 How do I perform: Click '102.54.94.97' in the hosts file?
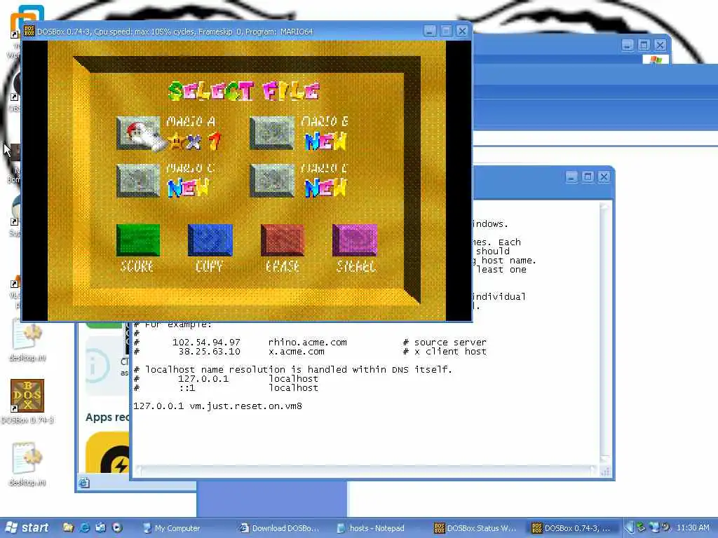(206, 342)
